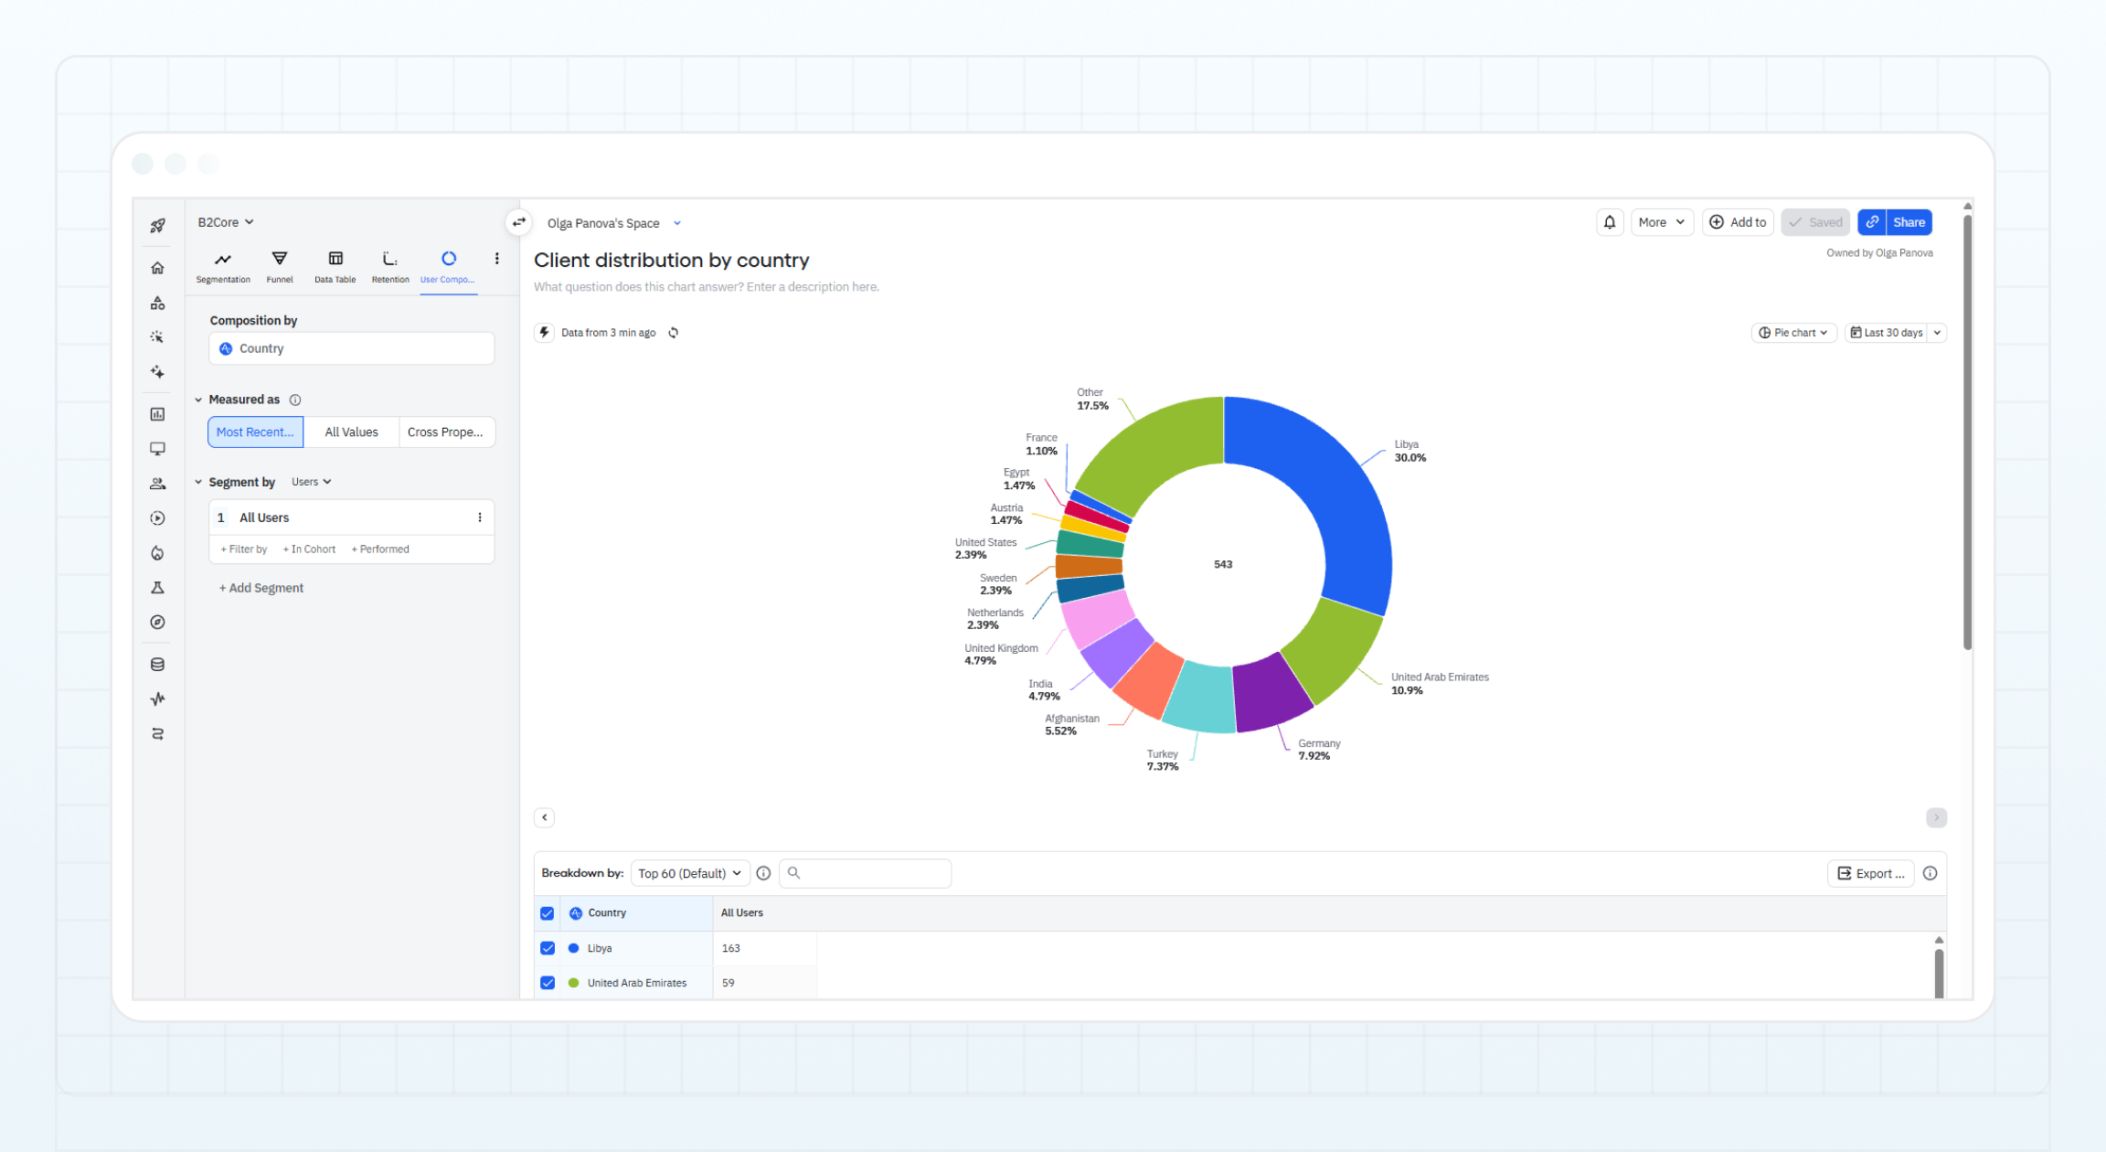Select the All Values measurement option
Screen dimensions: 2106x1152
(351, 432)
